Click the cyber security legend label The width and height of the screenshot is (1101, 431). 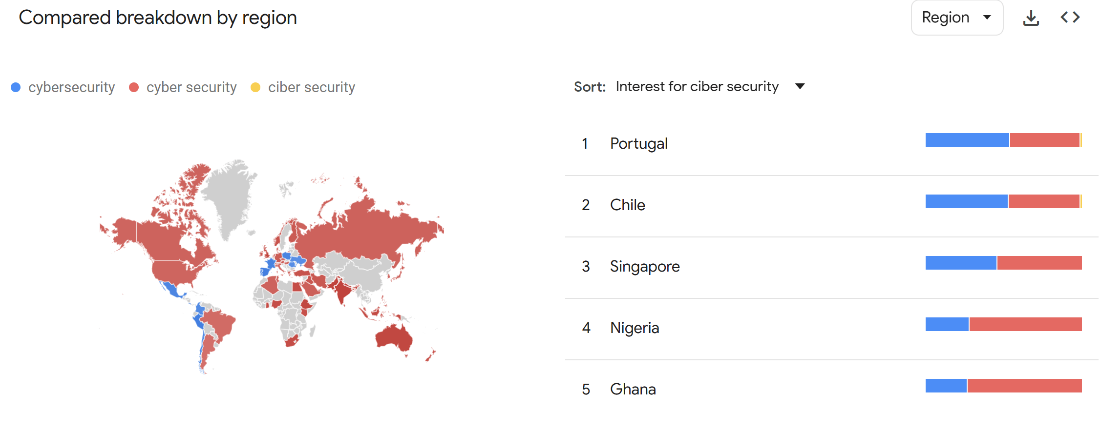click(191, 87)
